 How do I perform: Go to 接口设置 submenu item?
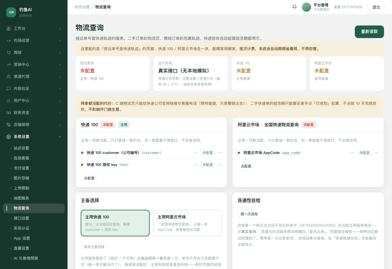(34, 218)
